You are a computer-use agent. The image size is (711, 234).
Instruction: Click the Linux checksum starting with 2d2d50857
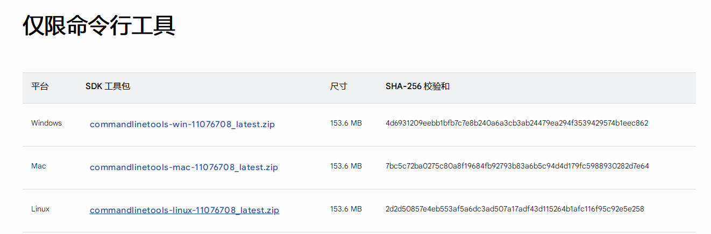tap(515, 209)
